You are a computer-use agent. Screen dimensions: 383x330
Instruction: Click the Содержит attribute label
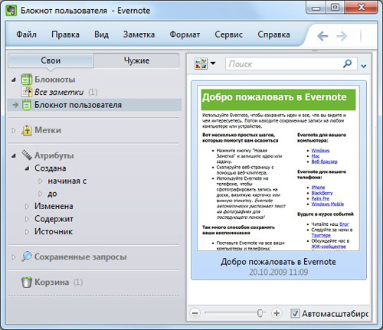[54, 219]
